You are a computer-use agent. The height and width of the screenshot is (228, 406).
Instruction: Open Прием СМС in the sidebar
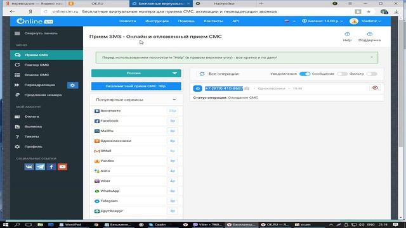[x=46, y=55]
